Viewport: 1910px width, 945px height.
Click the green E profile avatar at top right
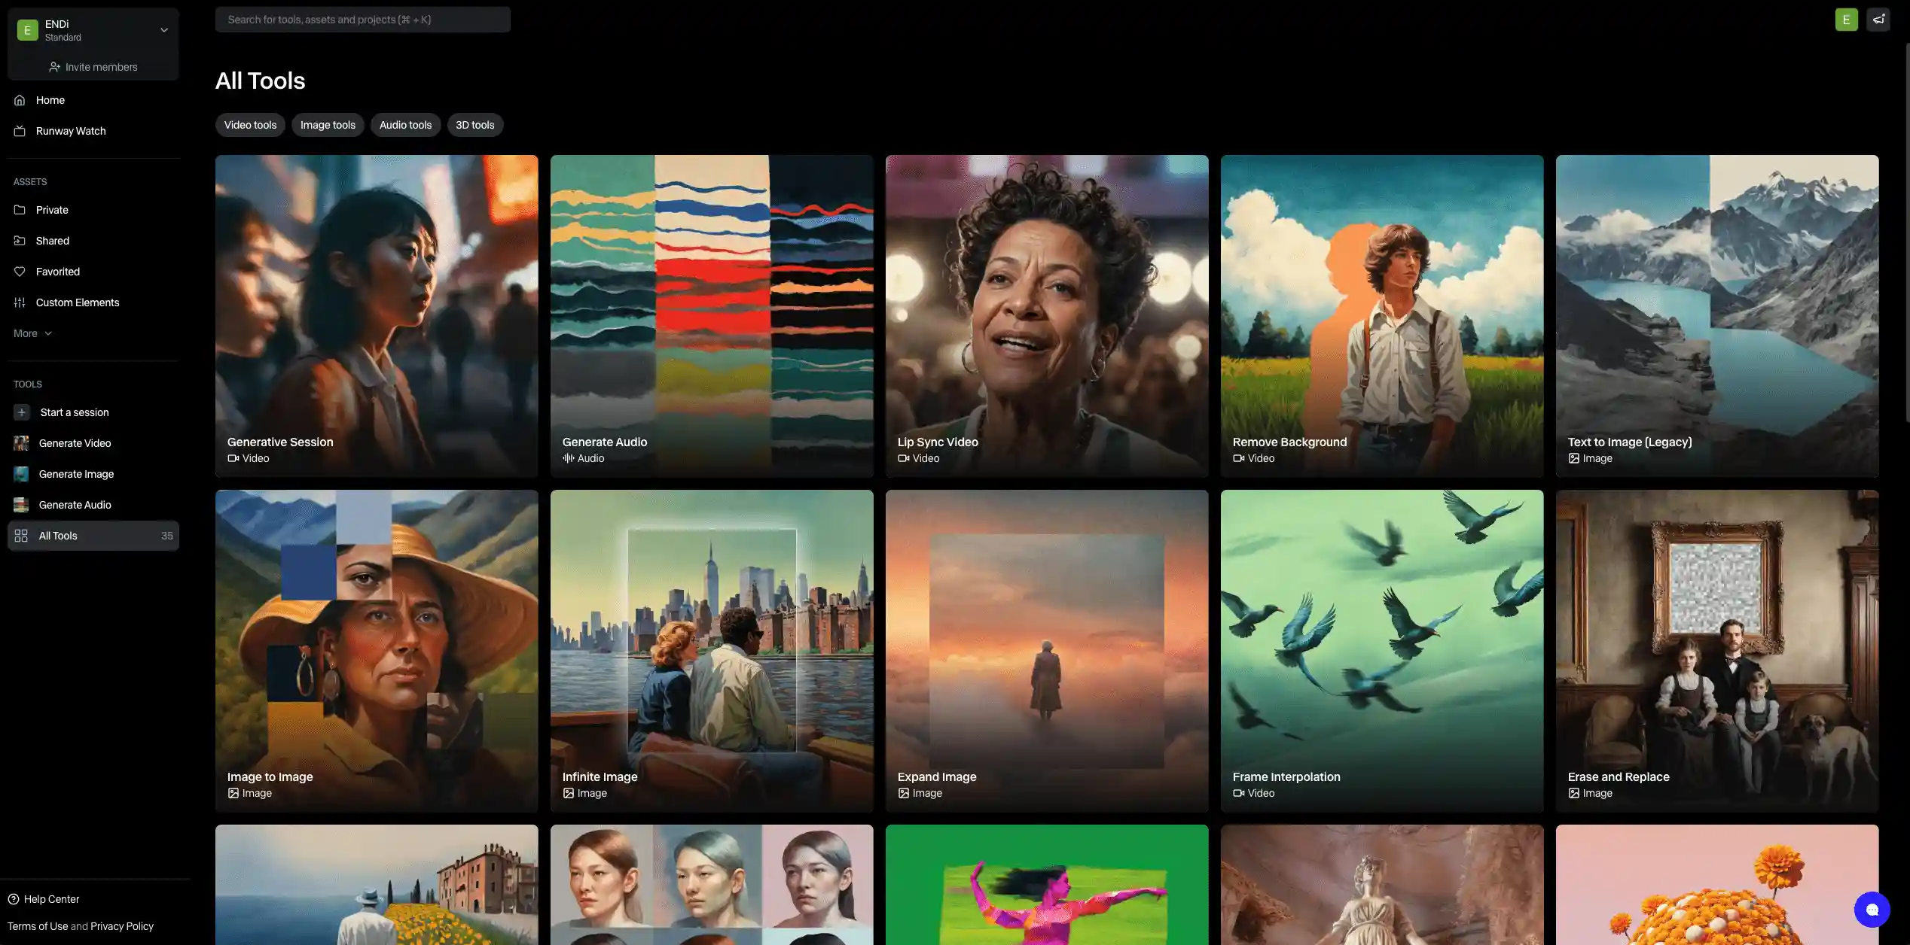pyautogui.click(x=1846, y=20)
